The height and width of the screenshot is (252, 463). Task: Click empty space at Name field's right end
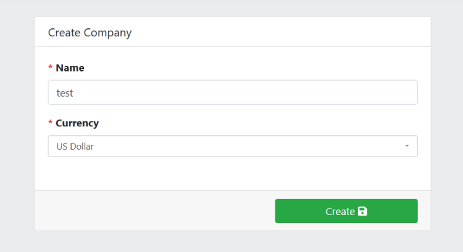[x=395, y=92]
